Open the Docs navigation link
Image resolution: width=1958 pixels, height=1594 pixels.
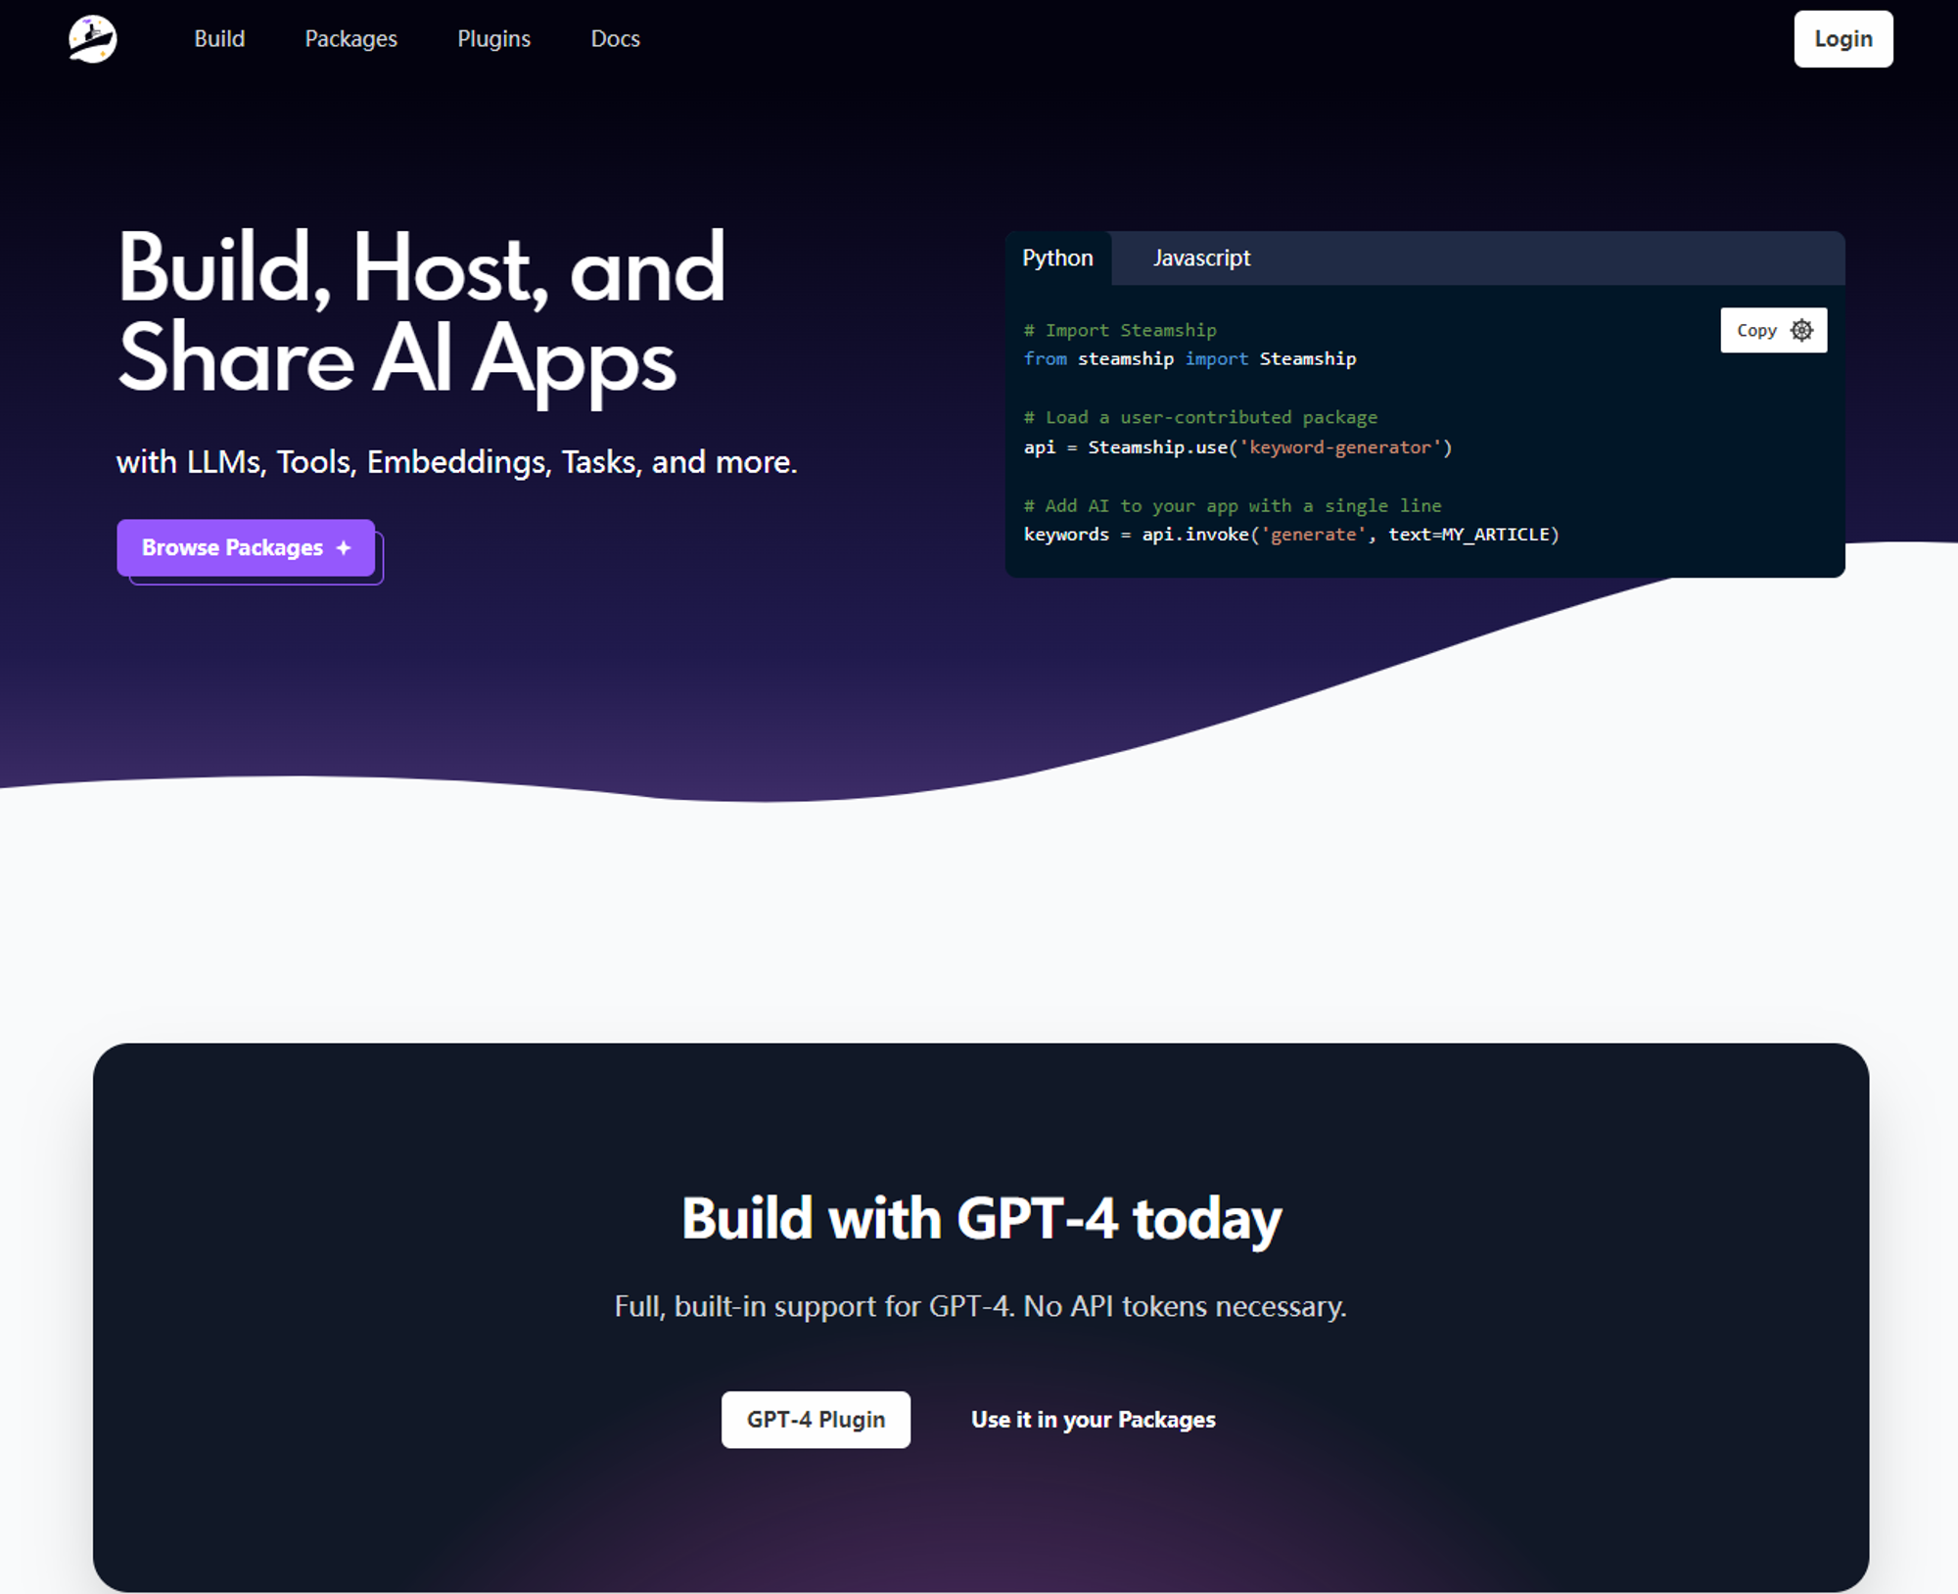point(615,39)
